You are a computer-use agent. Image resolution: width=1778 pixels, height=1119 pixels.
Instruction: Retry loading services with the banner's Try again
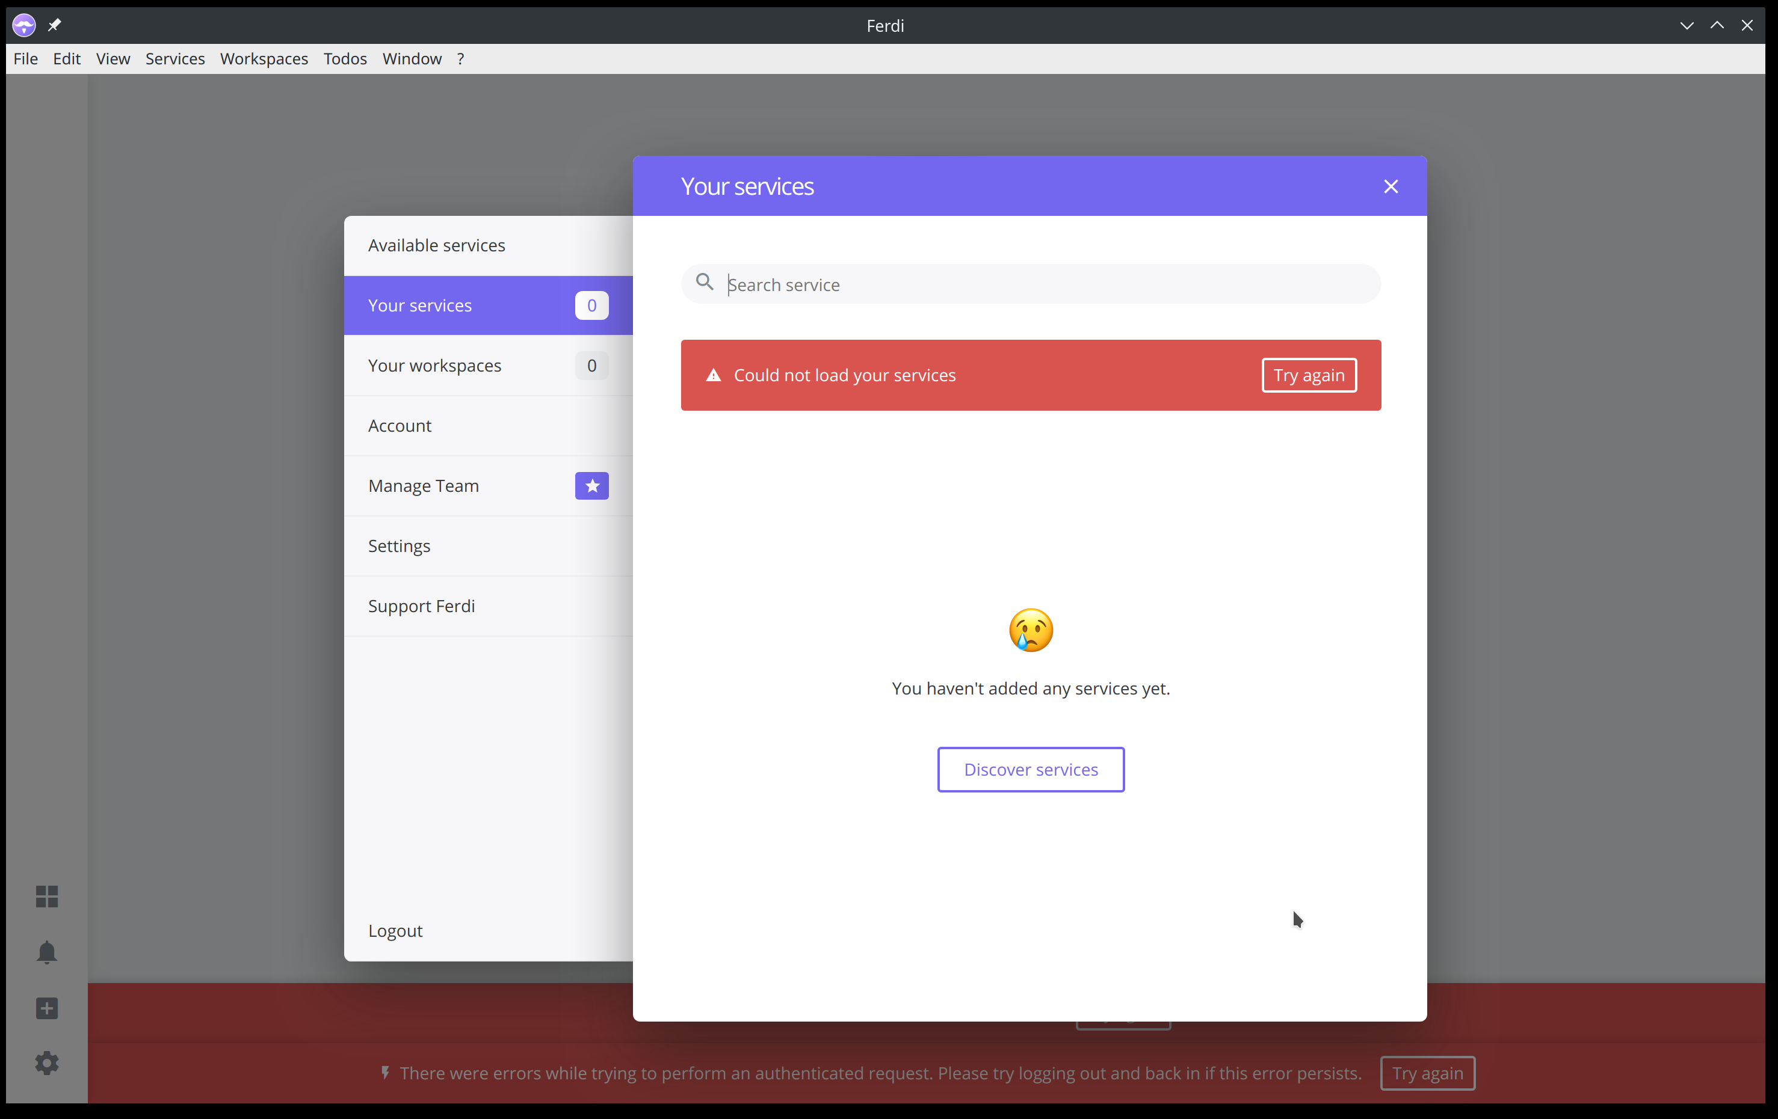pyautogui.click(x=1309, y=375)
